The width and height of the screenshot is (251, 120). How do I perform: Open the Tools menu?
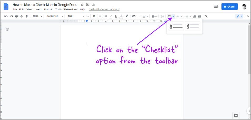58,9
